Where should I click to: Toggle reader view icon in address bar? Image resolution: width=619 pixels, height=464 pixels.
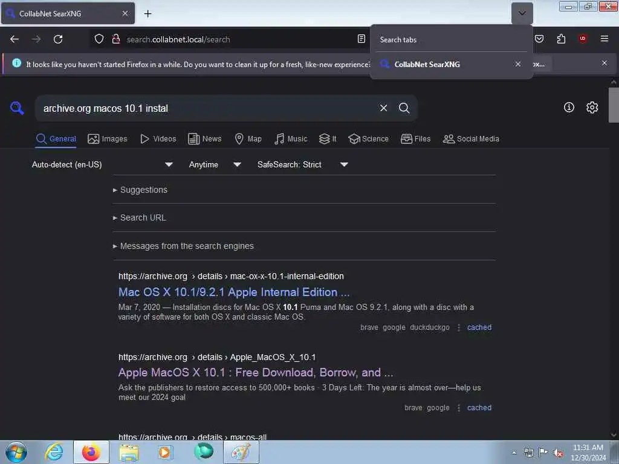361,39
